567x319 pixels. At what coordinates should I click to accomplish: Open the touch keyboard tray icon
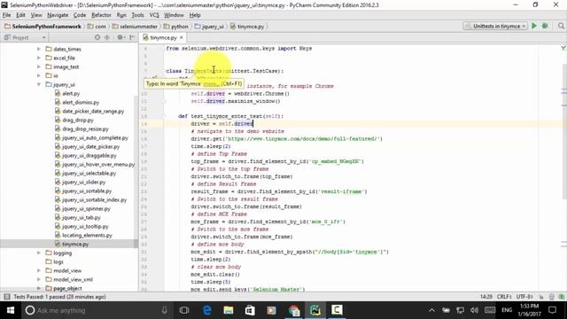tap(490, 310)
